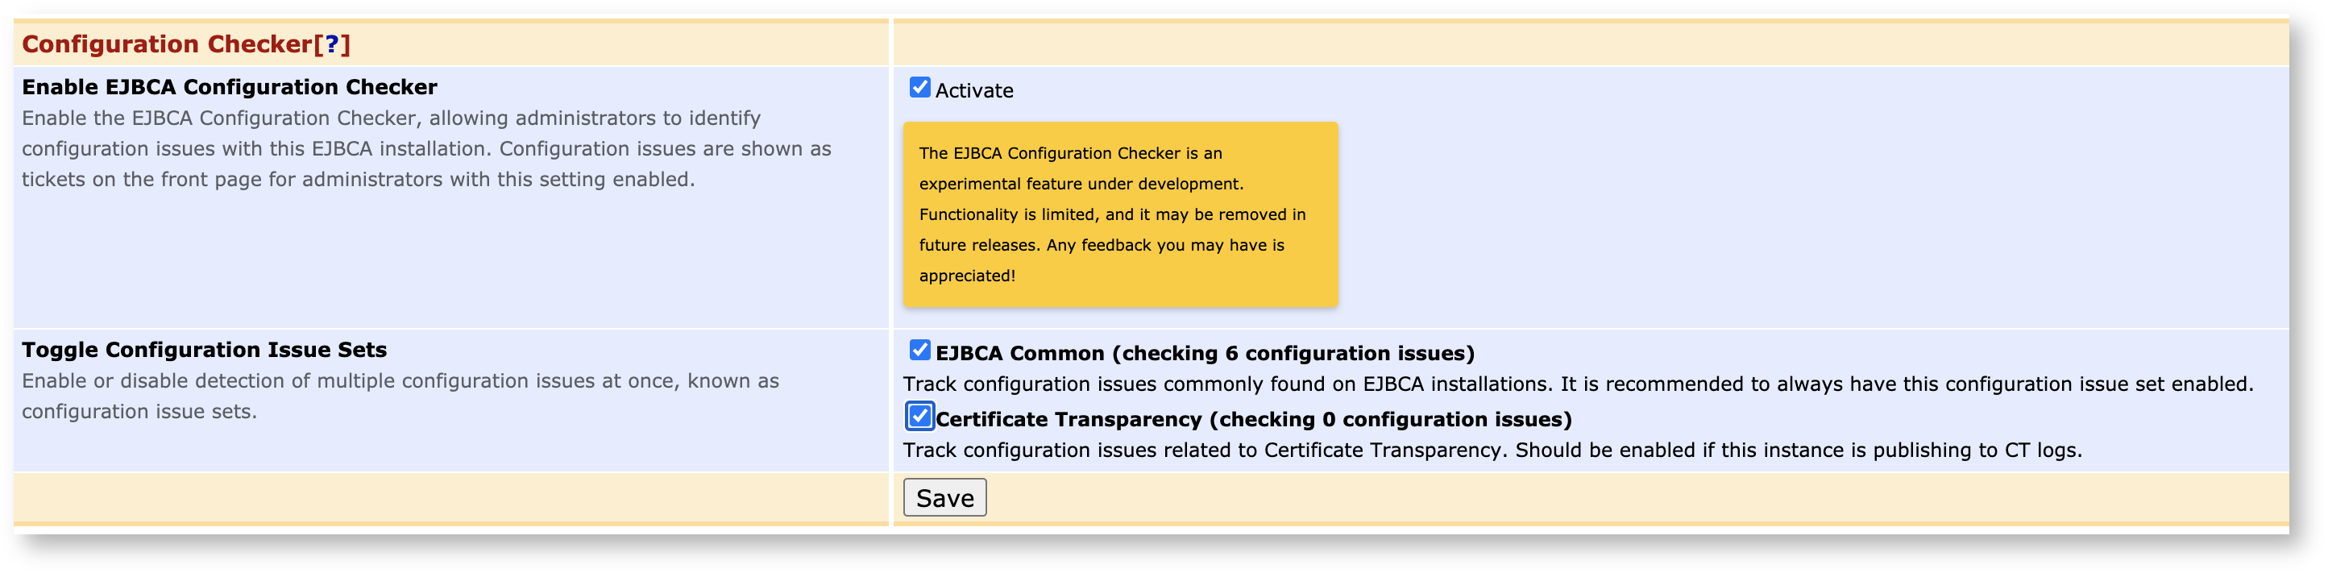Click the yellow experimental feature notice box
This screenshot has width=2328, height=573.
1120,214
